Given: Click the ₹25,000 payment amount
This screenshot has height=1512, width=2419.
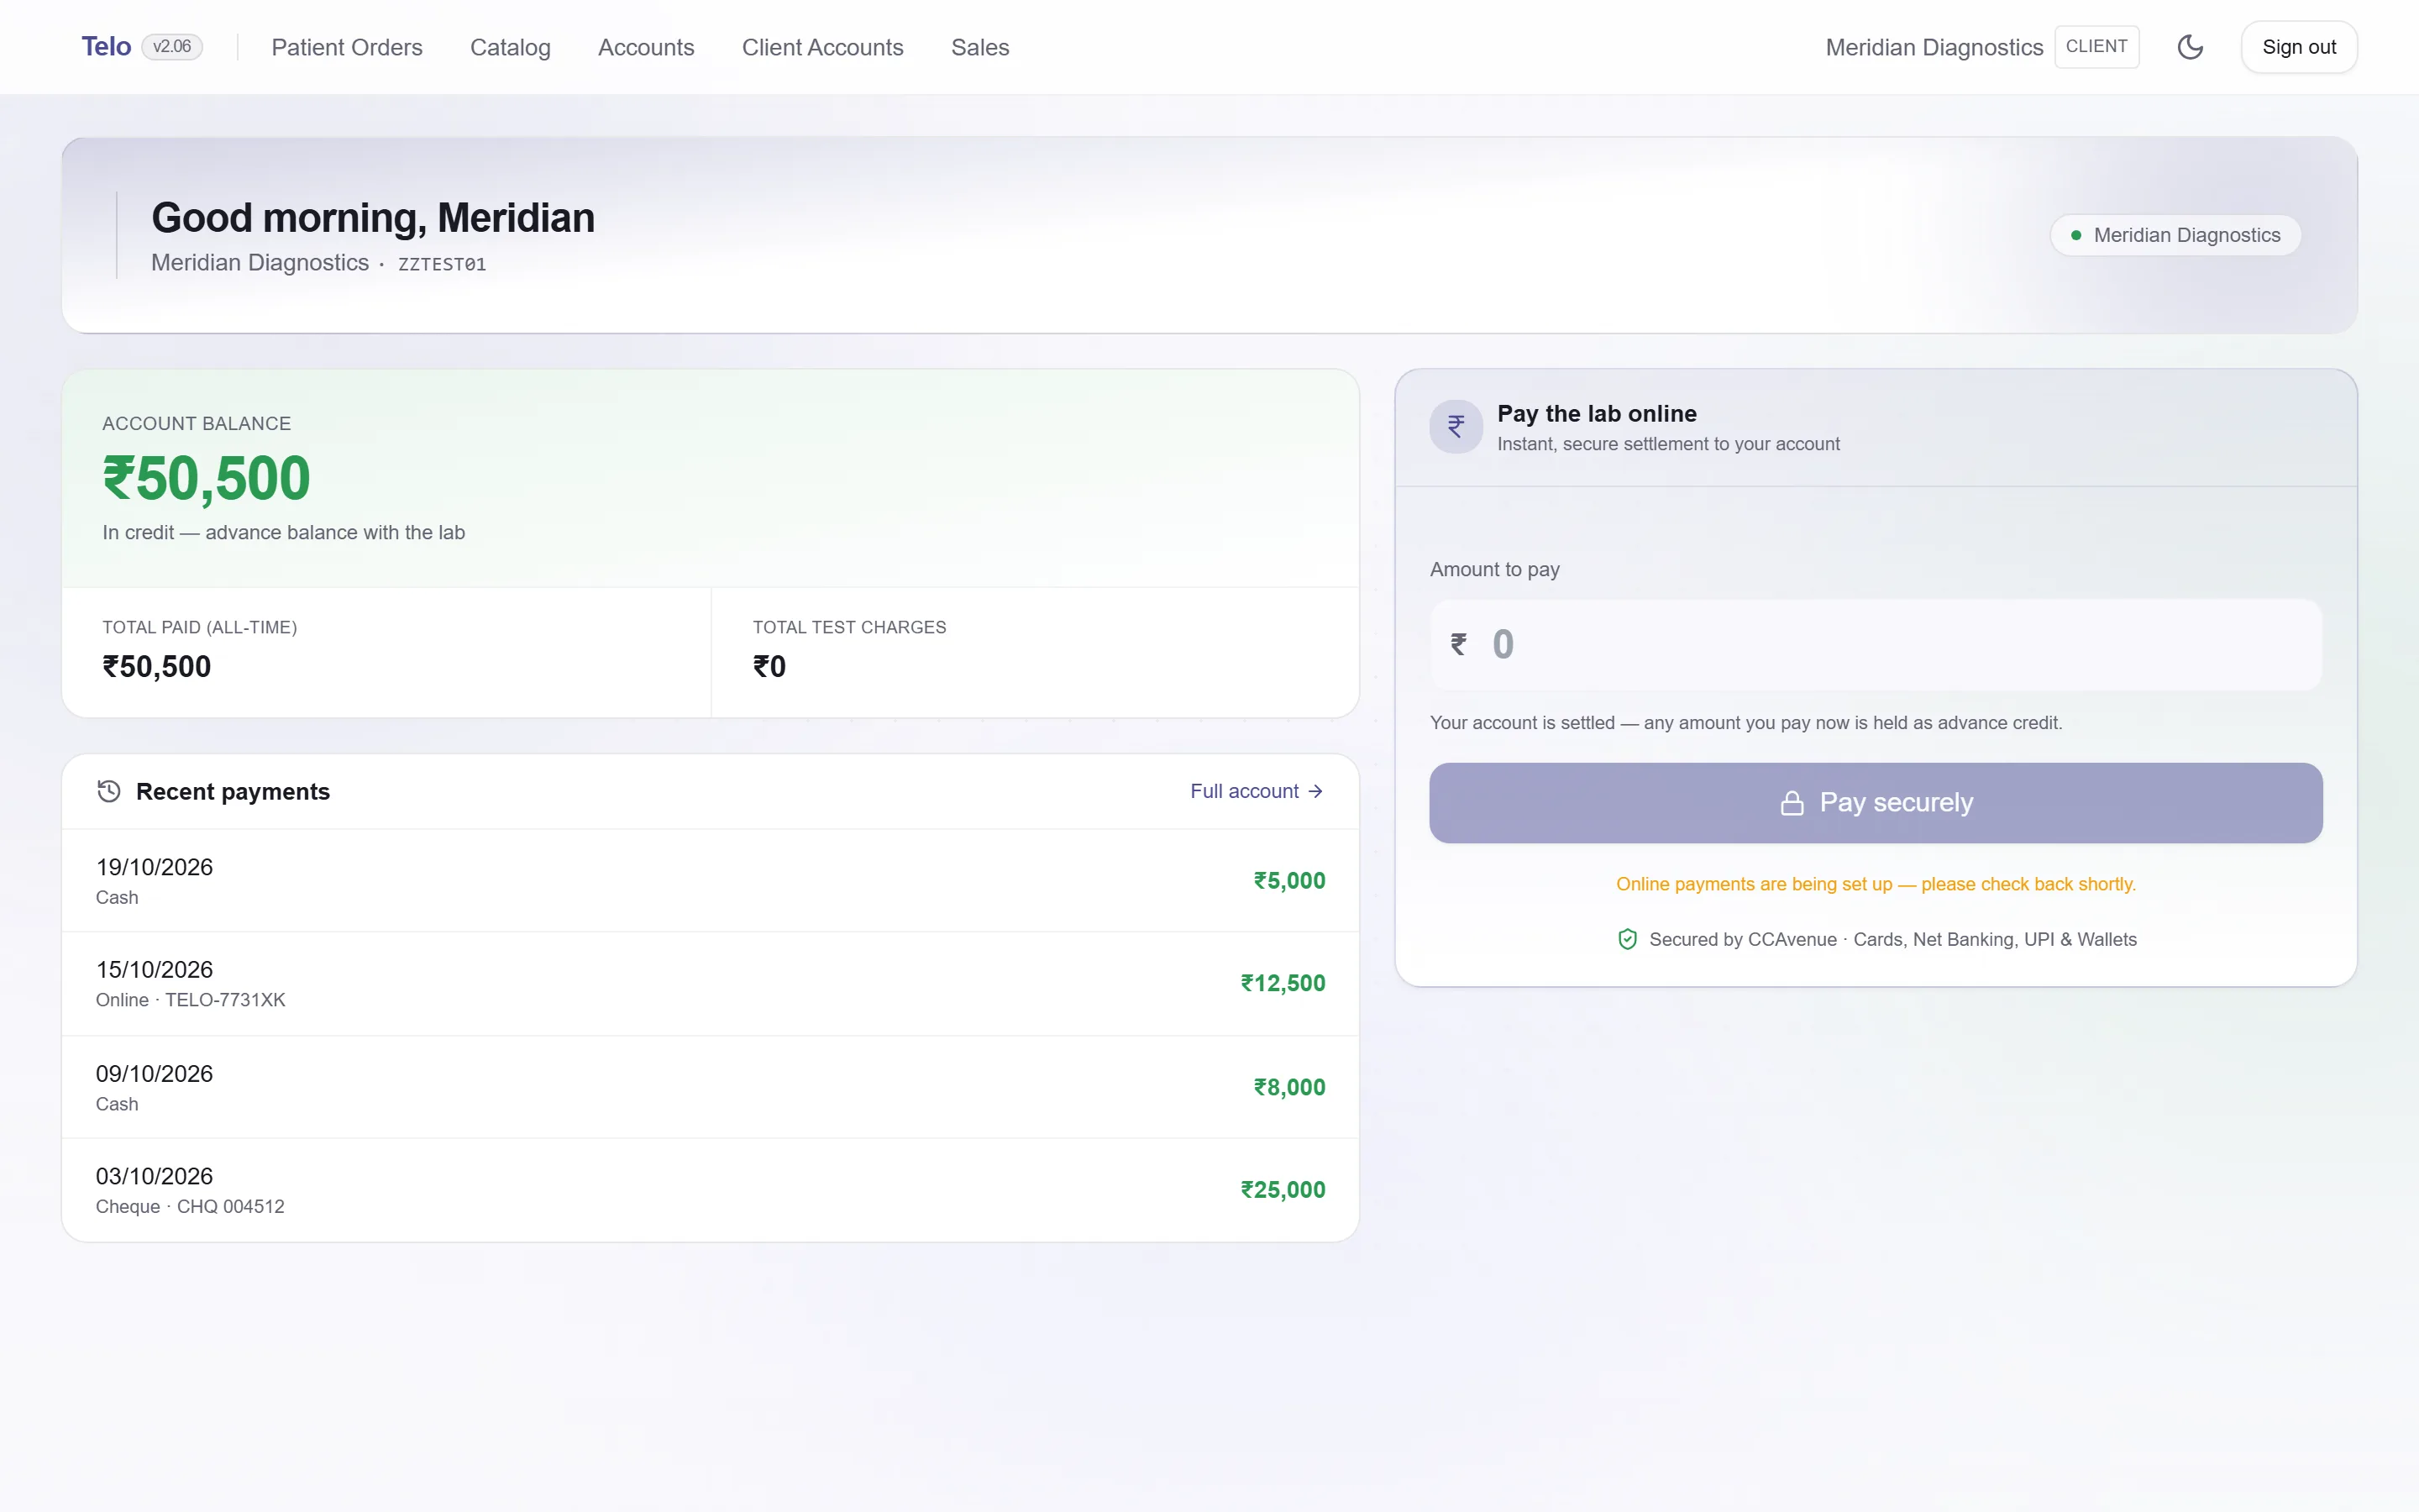Looking at the screenshot, I should pos(1283,1190).
